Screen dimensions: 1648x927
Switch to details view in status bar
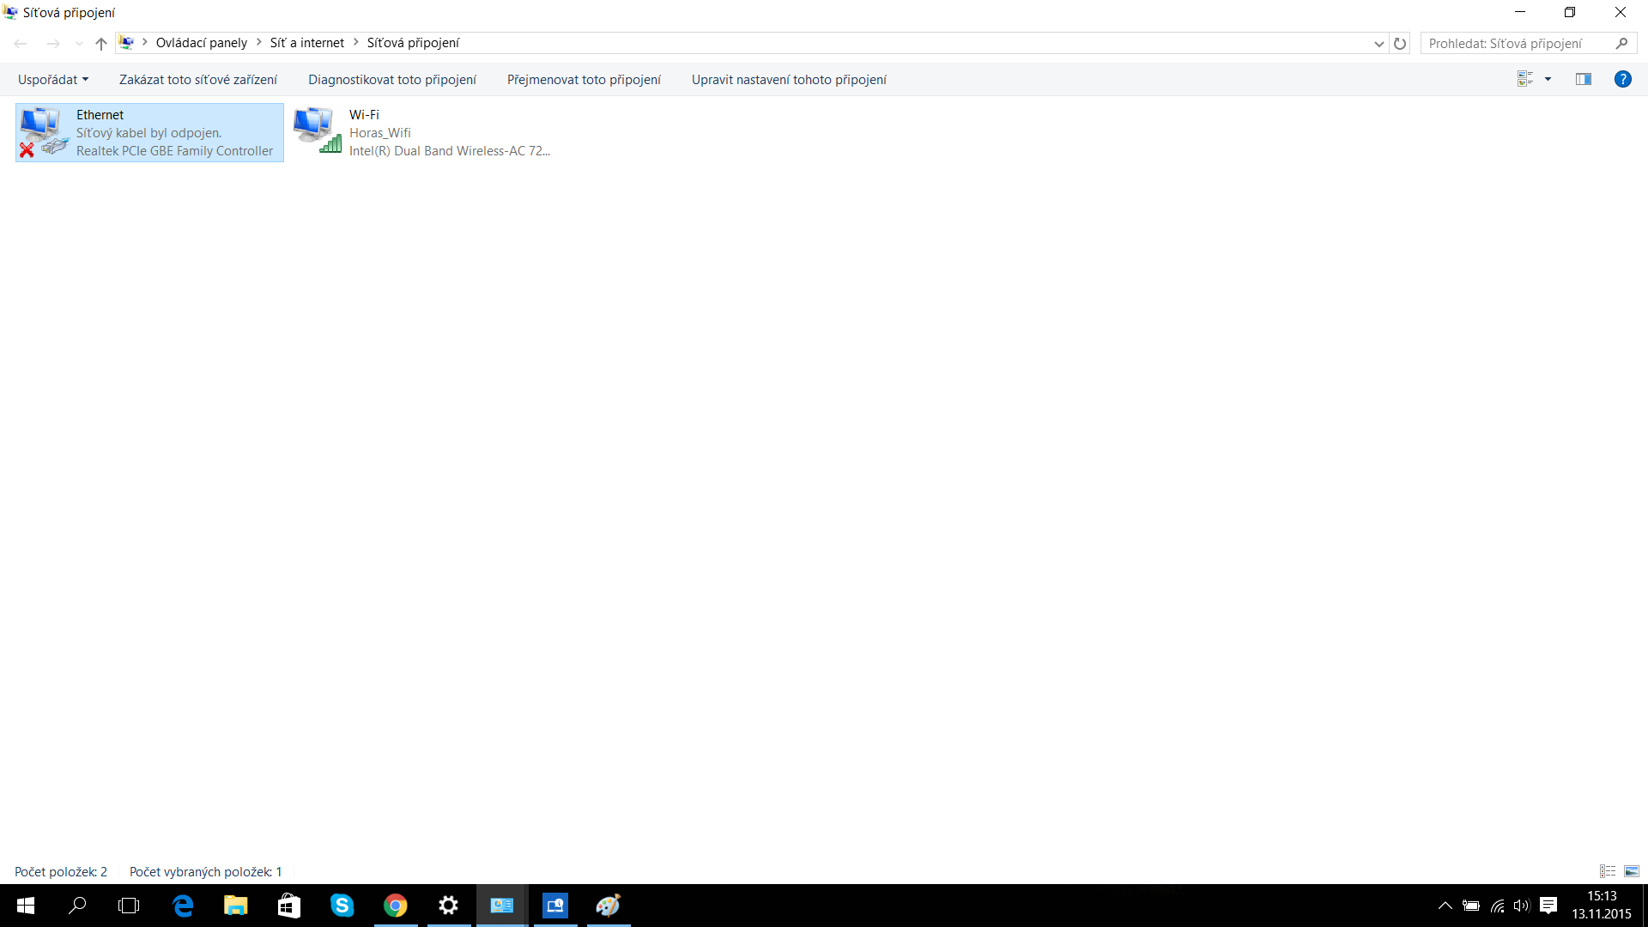point(1608,871)
